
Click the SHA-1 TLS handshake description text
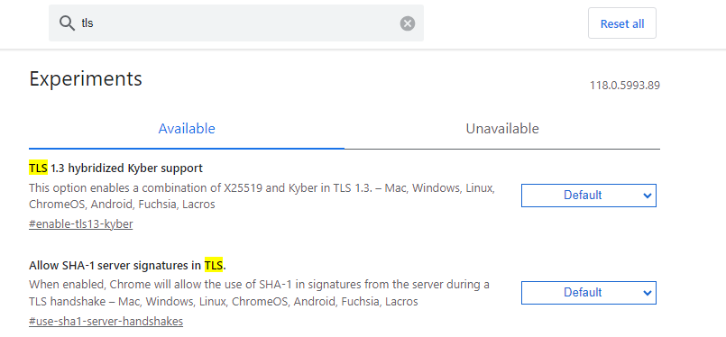pos(260,294)
